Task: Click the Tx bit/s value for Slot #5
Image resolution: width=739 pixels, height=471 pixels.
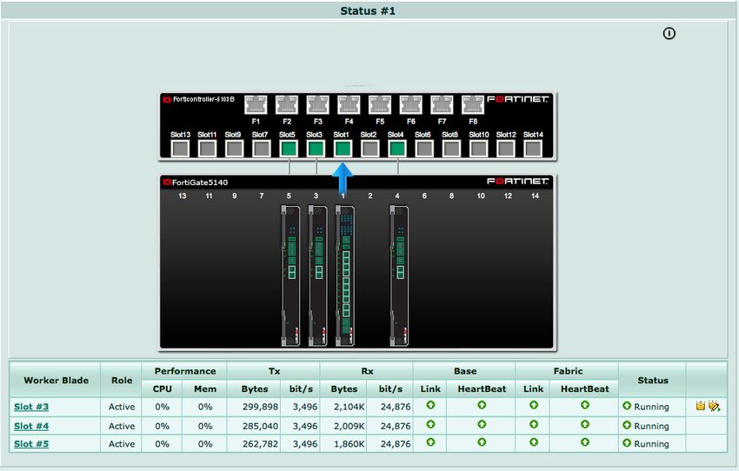Action: tap(305, 444)
